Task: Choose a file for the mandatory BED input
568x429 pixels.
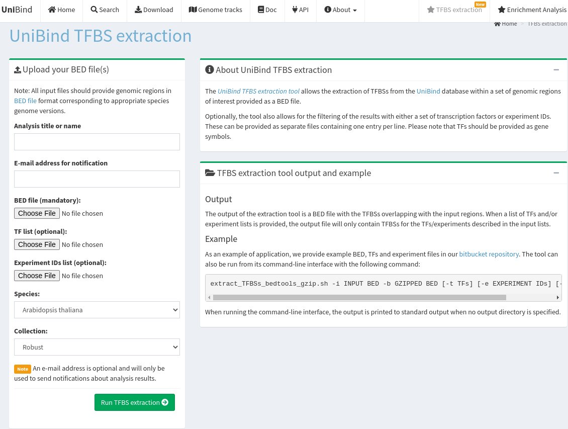Action: (x=37, y=213)
